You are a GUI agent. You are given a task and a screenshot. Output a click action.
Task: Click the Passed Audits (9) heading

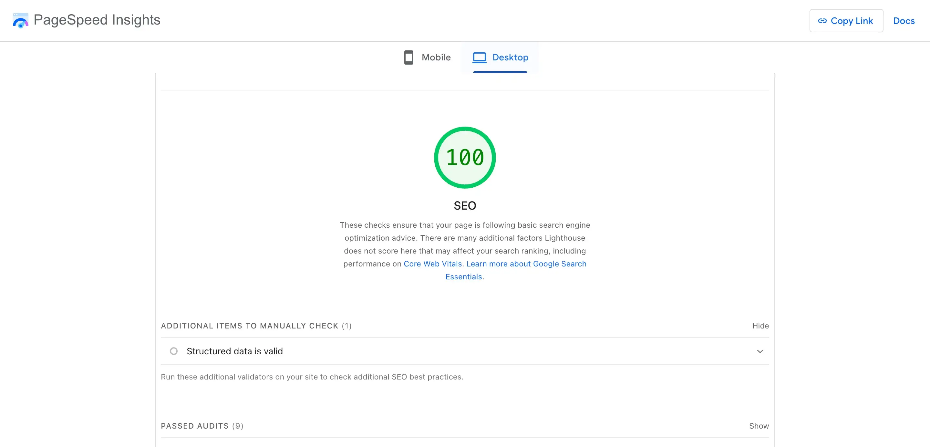202,426
